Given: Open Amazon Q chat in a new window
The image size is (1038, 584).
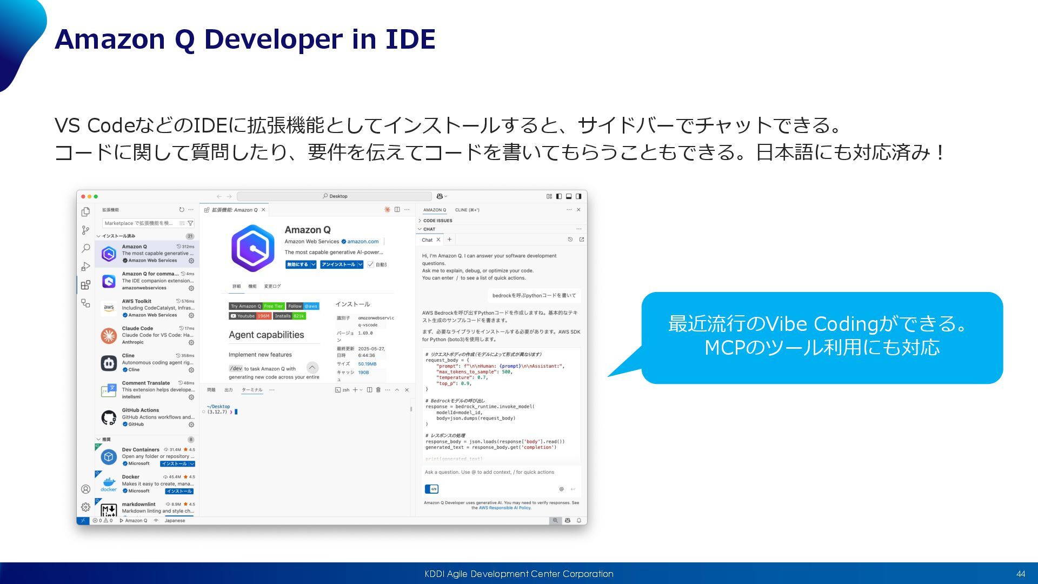Looking at the screenshot, I should coord(582,240).
